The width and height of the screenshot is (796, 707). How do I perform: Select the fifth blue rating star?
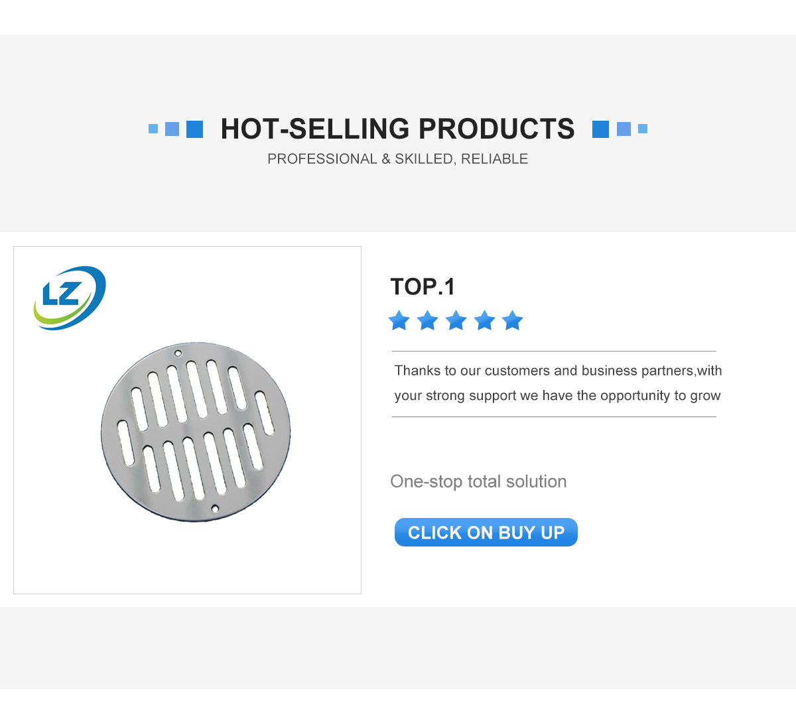(513, 321)
